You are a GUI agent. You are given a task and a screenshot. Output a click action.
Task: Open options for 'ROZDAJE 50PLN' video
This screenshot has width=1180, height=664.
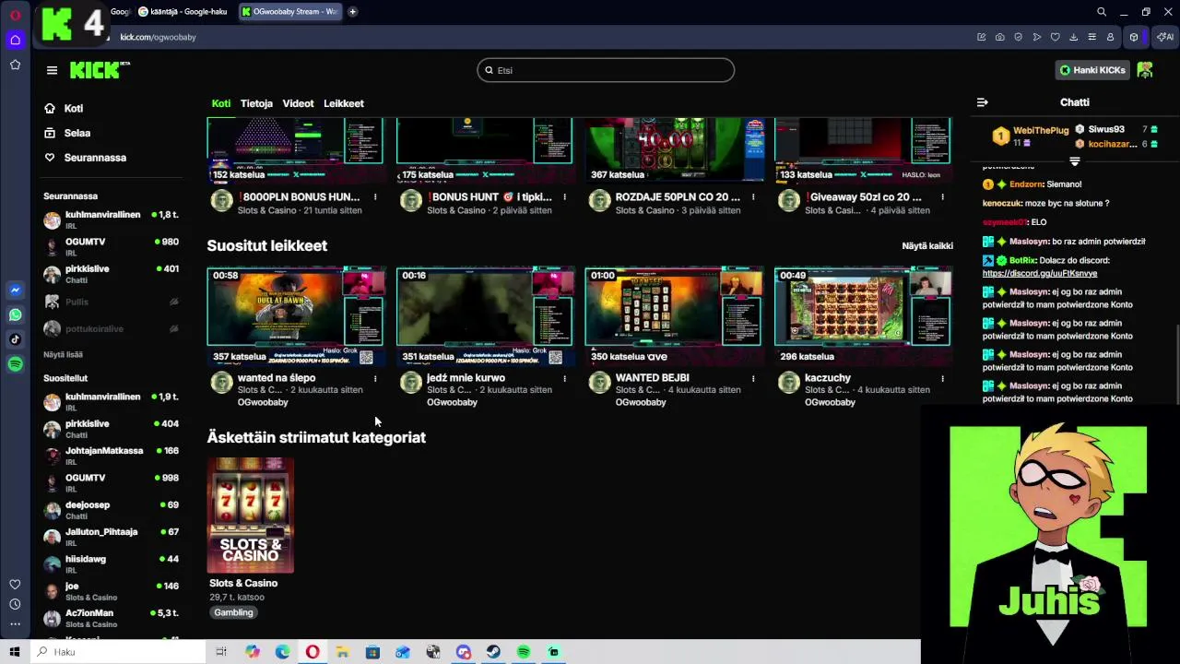pos(753,197)
